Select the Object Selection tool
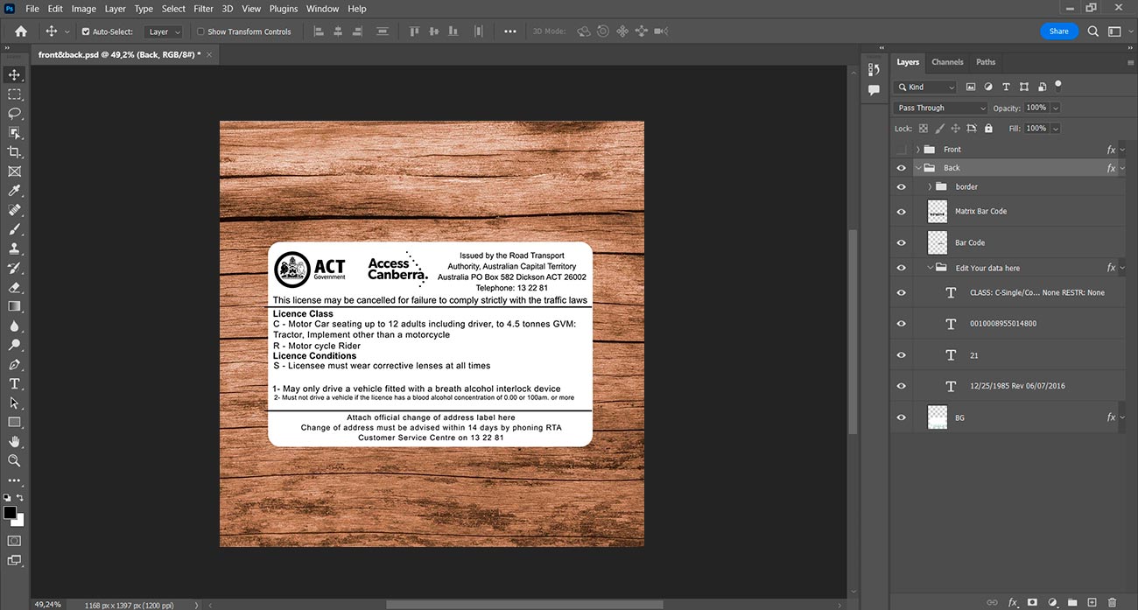Viewport: 1138px width, 610px height. click(x=14, y=132)
